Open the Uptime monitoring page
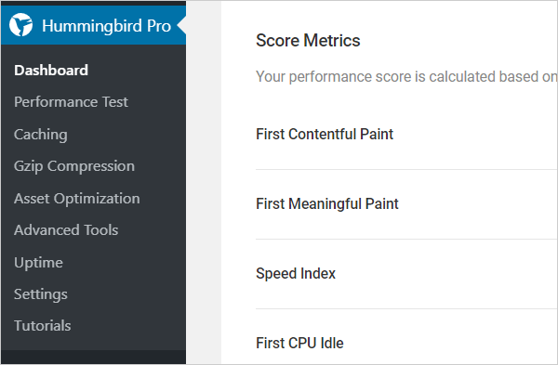Screen dimensions: 558x365 [38, 263]
